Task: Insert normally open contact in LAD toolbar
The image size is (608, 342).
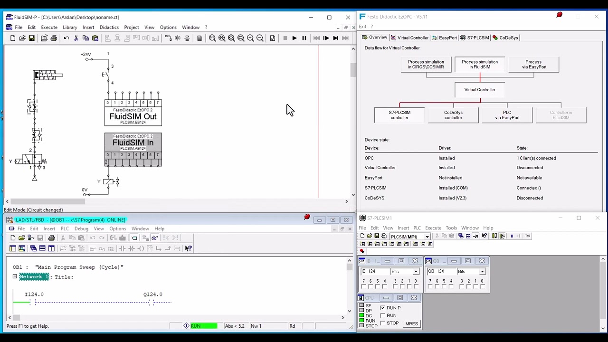Action: pos(122,248)
